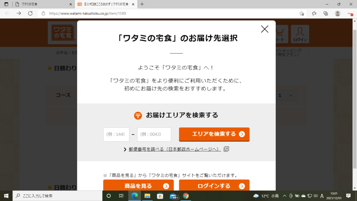The image size is (357, 201).
Task: Open the weather widget showing 12°C
Action: click(x=266, y=196)
